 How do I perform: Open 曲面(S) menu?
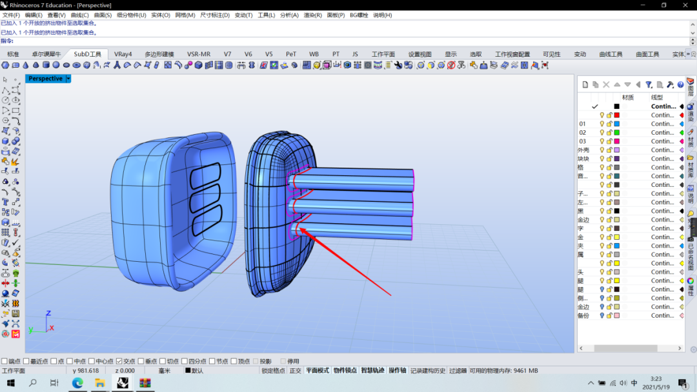[103, 15]
